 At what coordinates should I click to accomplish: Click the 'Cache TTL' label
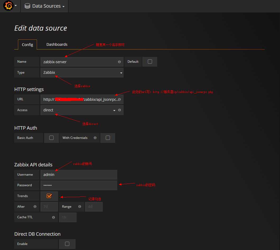tap(25, 217)
